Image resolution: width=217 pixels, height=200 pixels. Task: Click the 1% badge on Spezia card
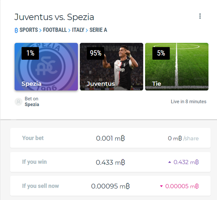pyautogui.click(x=30, y=53)
